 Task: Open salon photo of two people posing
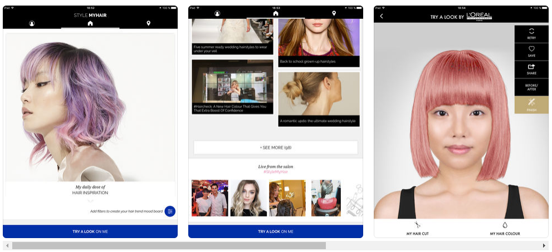coord(210,198)
